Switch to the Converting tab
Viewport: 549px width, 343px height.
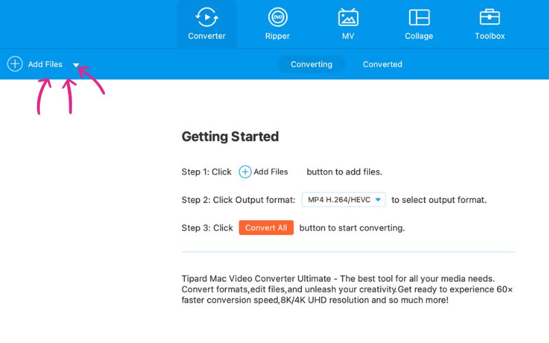pos(312,64)
